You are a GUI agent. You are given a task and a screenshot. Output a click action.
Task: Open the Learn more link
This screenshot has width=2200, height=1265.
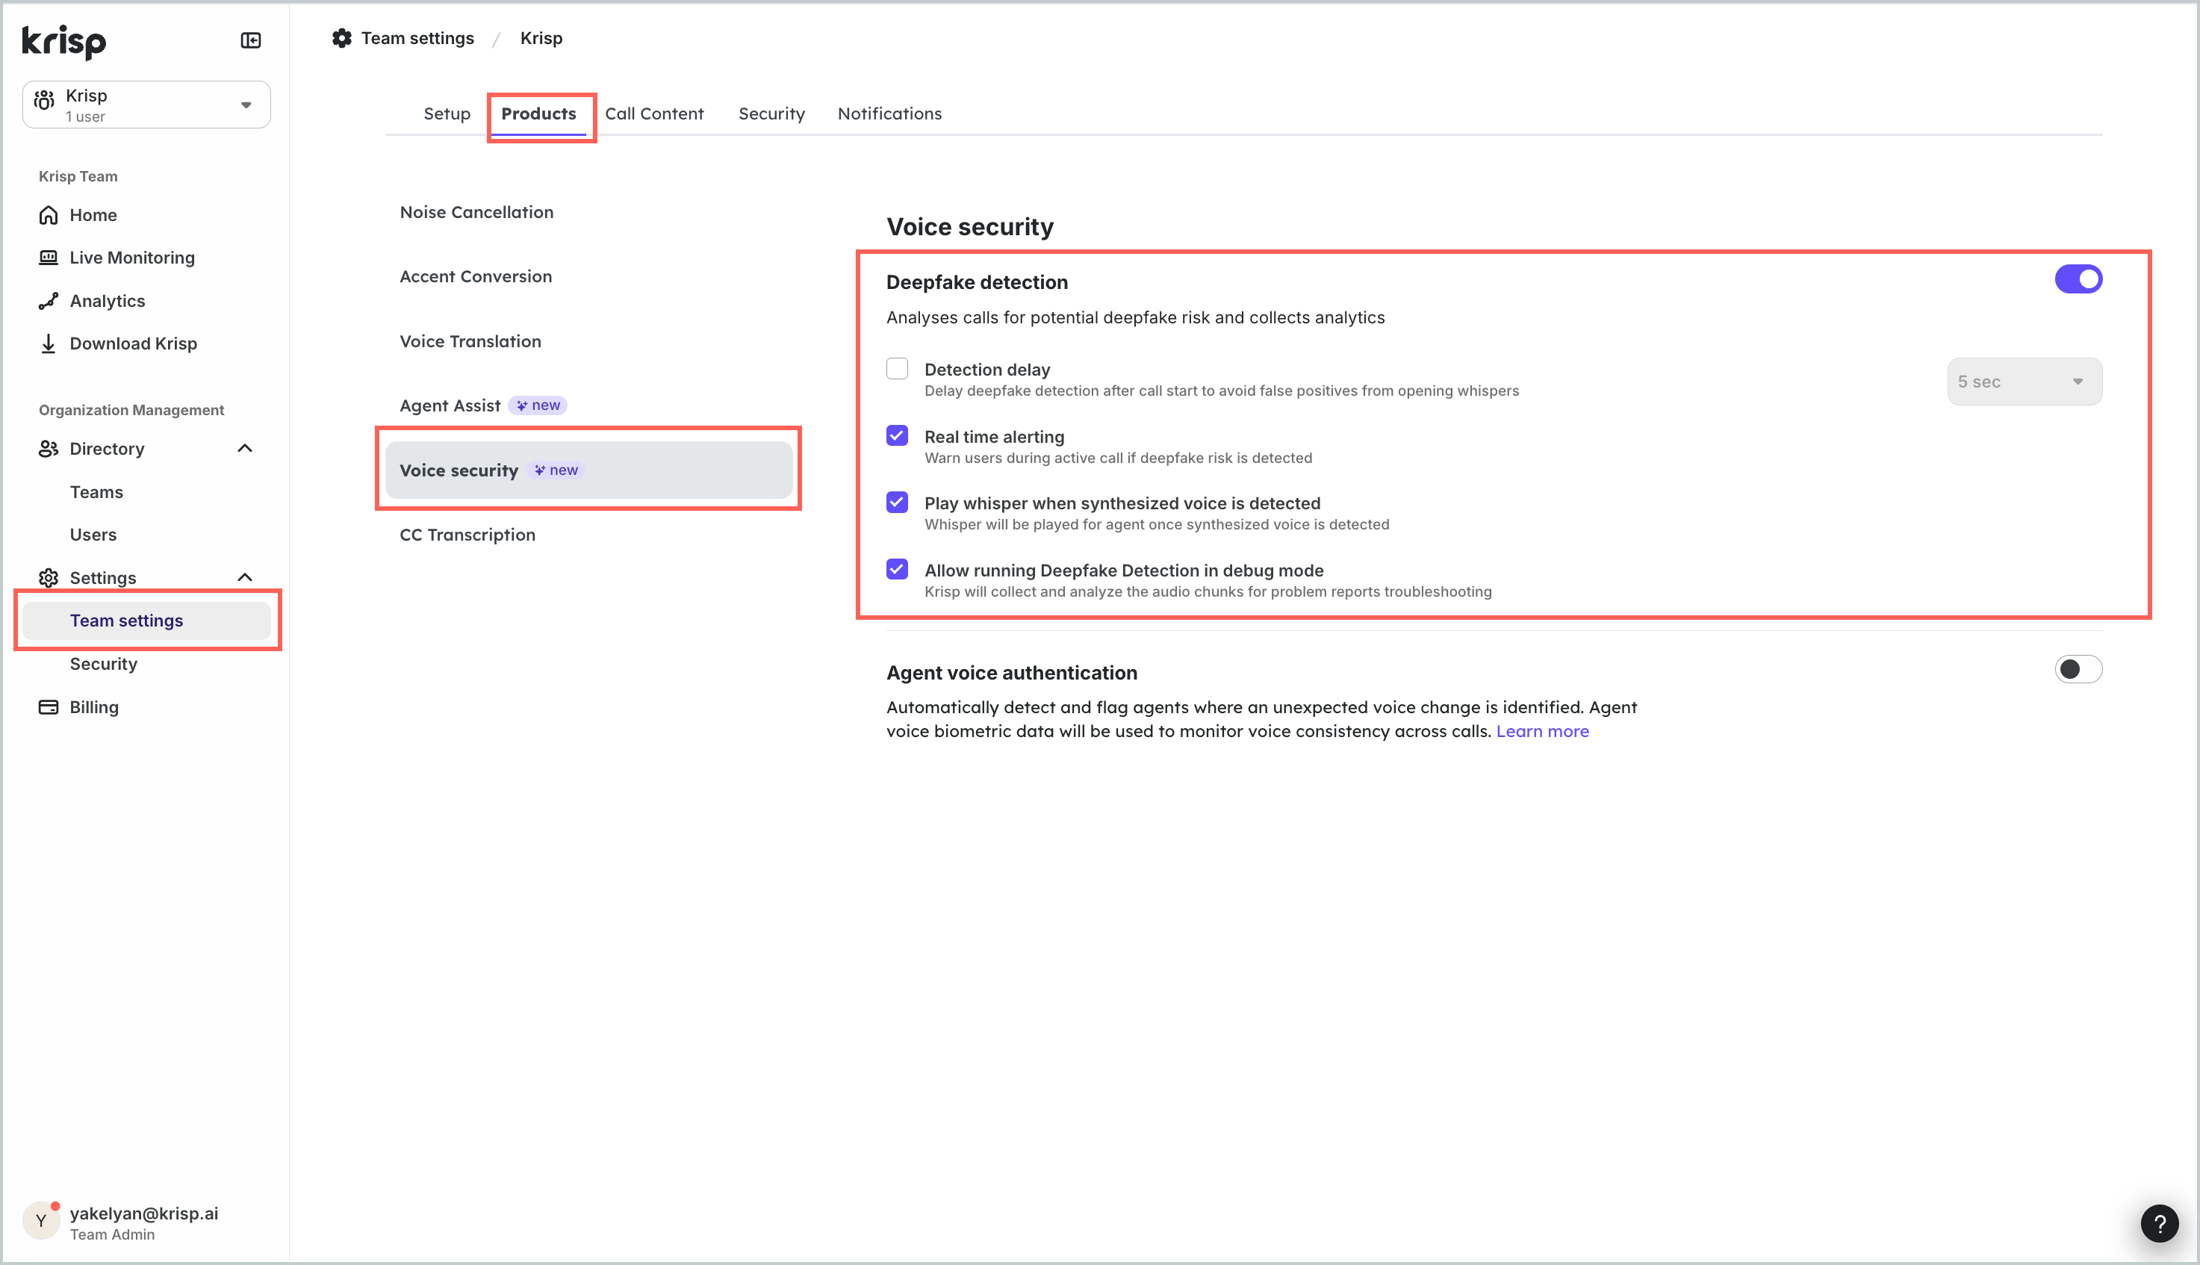tap(1542, 732)
